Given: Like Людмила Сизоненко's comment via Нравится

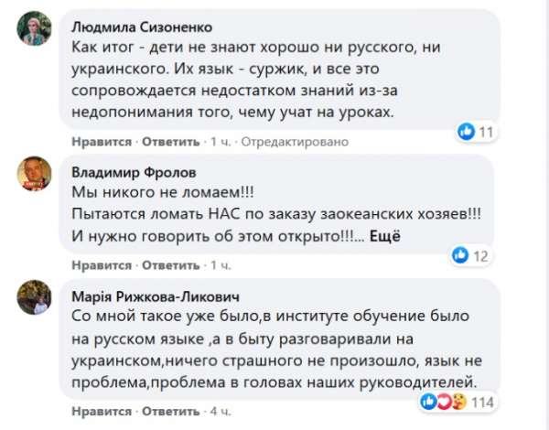Looking at the screenshot, I should 101,142.
